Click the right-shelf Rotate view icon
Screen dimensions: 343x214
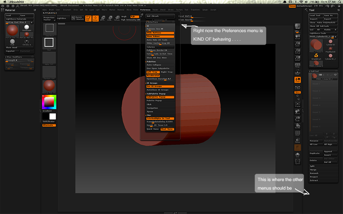[x=298, y=126]
